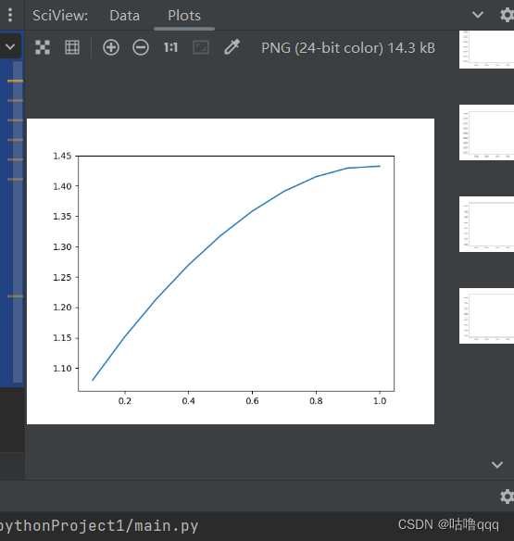Activate the color picker eyedropper
The width and height of the screenshot is (514, 541).
tap(232, 47)
